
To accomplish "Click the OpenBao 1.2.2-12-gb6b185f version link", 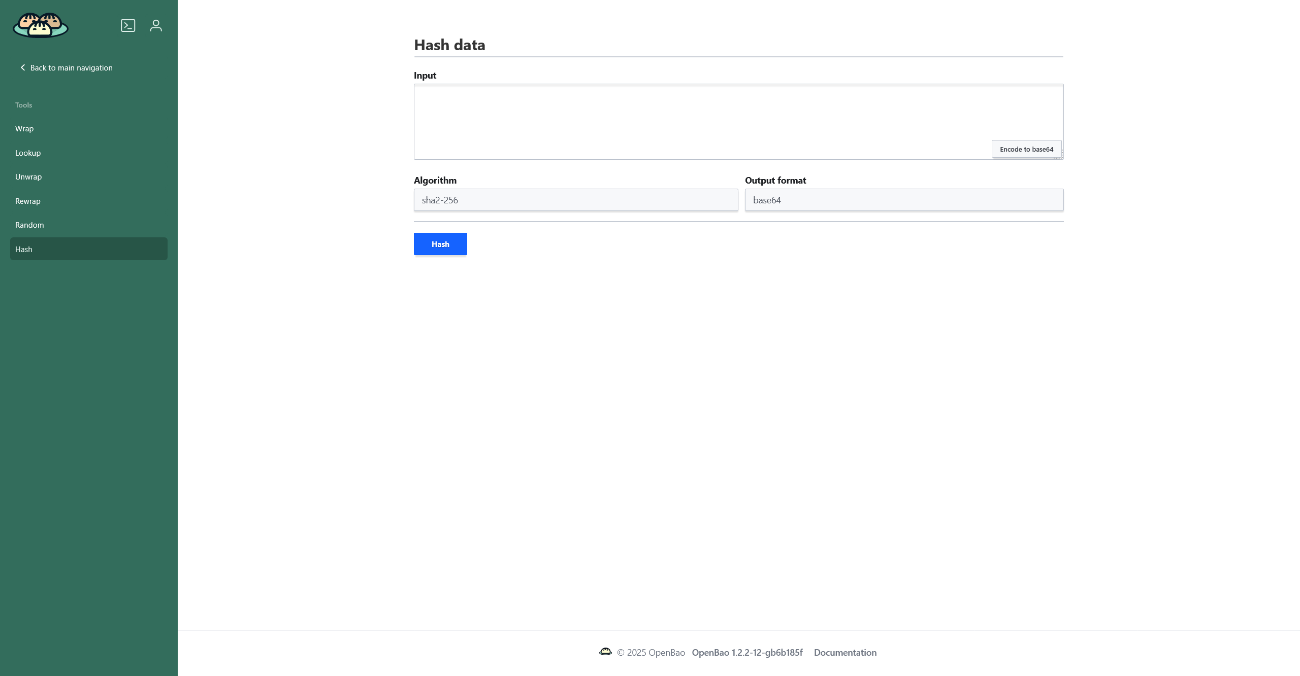I will click(747, 652).
